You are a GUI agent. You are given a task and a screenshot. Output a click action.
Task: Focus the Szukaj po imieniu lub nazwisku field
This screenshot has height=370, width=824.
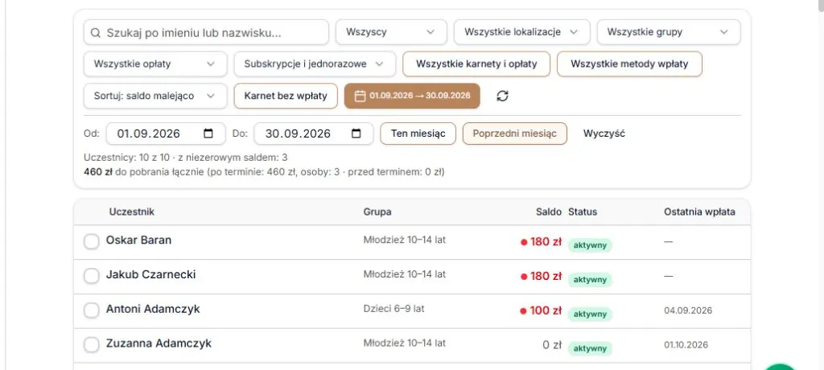(x=206, y=33)
